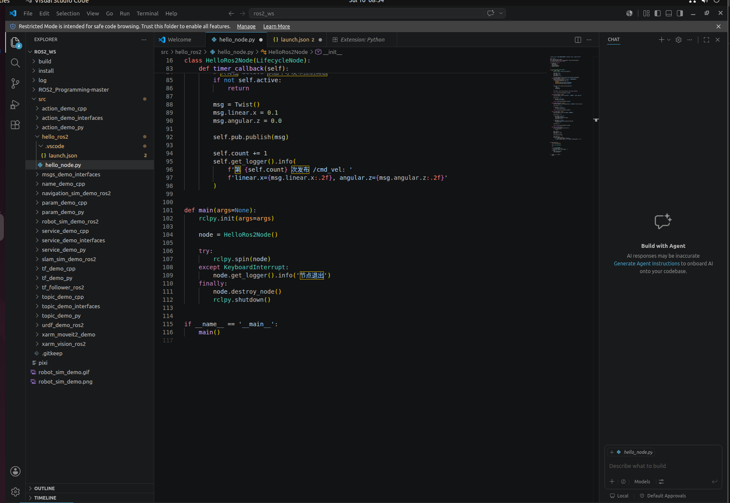The width and height of the screenshot is (730, 503).
Task: Click Generate Agent Instructions link
Action: [646, 264]
